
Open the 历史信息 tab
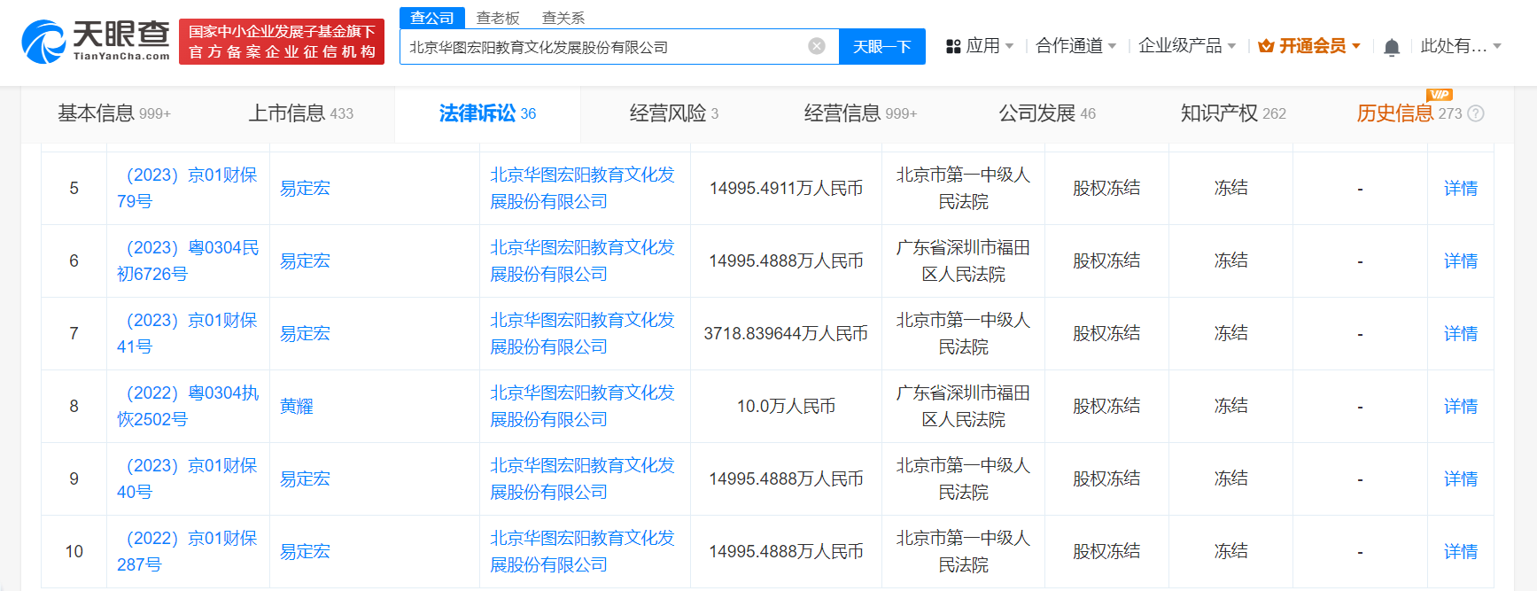(1409, 113)
